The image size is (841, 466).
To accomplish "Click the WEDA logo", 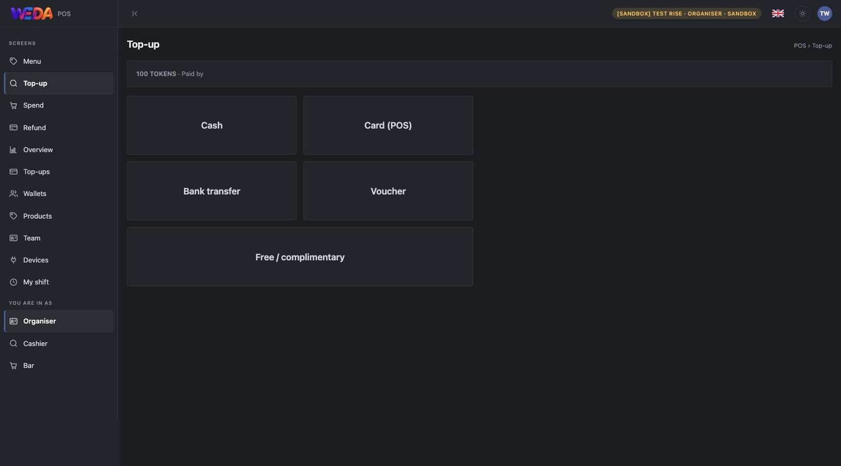I will point(32,13).
